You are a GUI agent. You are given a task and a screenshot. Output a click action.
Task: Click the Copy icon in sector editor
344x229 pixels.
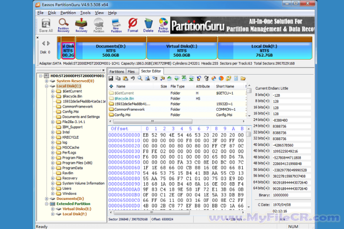coord(118,78)
